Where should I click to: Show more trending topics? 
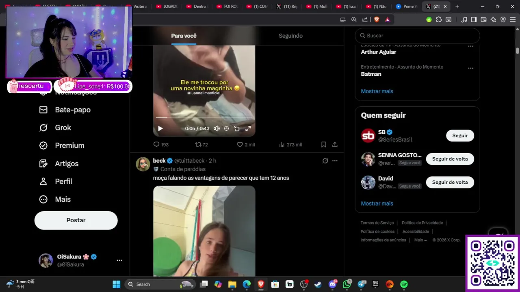click(x=377, y=91)
